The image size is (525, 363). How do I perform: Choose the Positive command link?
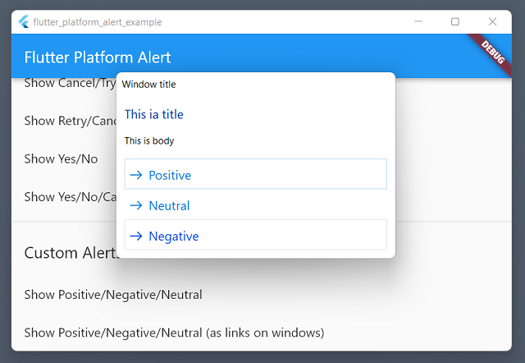(x=255, y=174)
